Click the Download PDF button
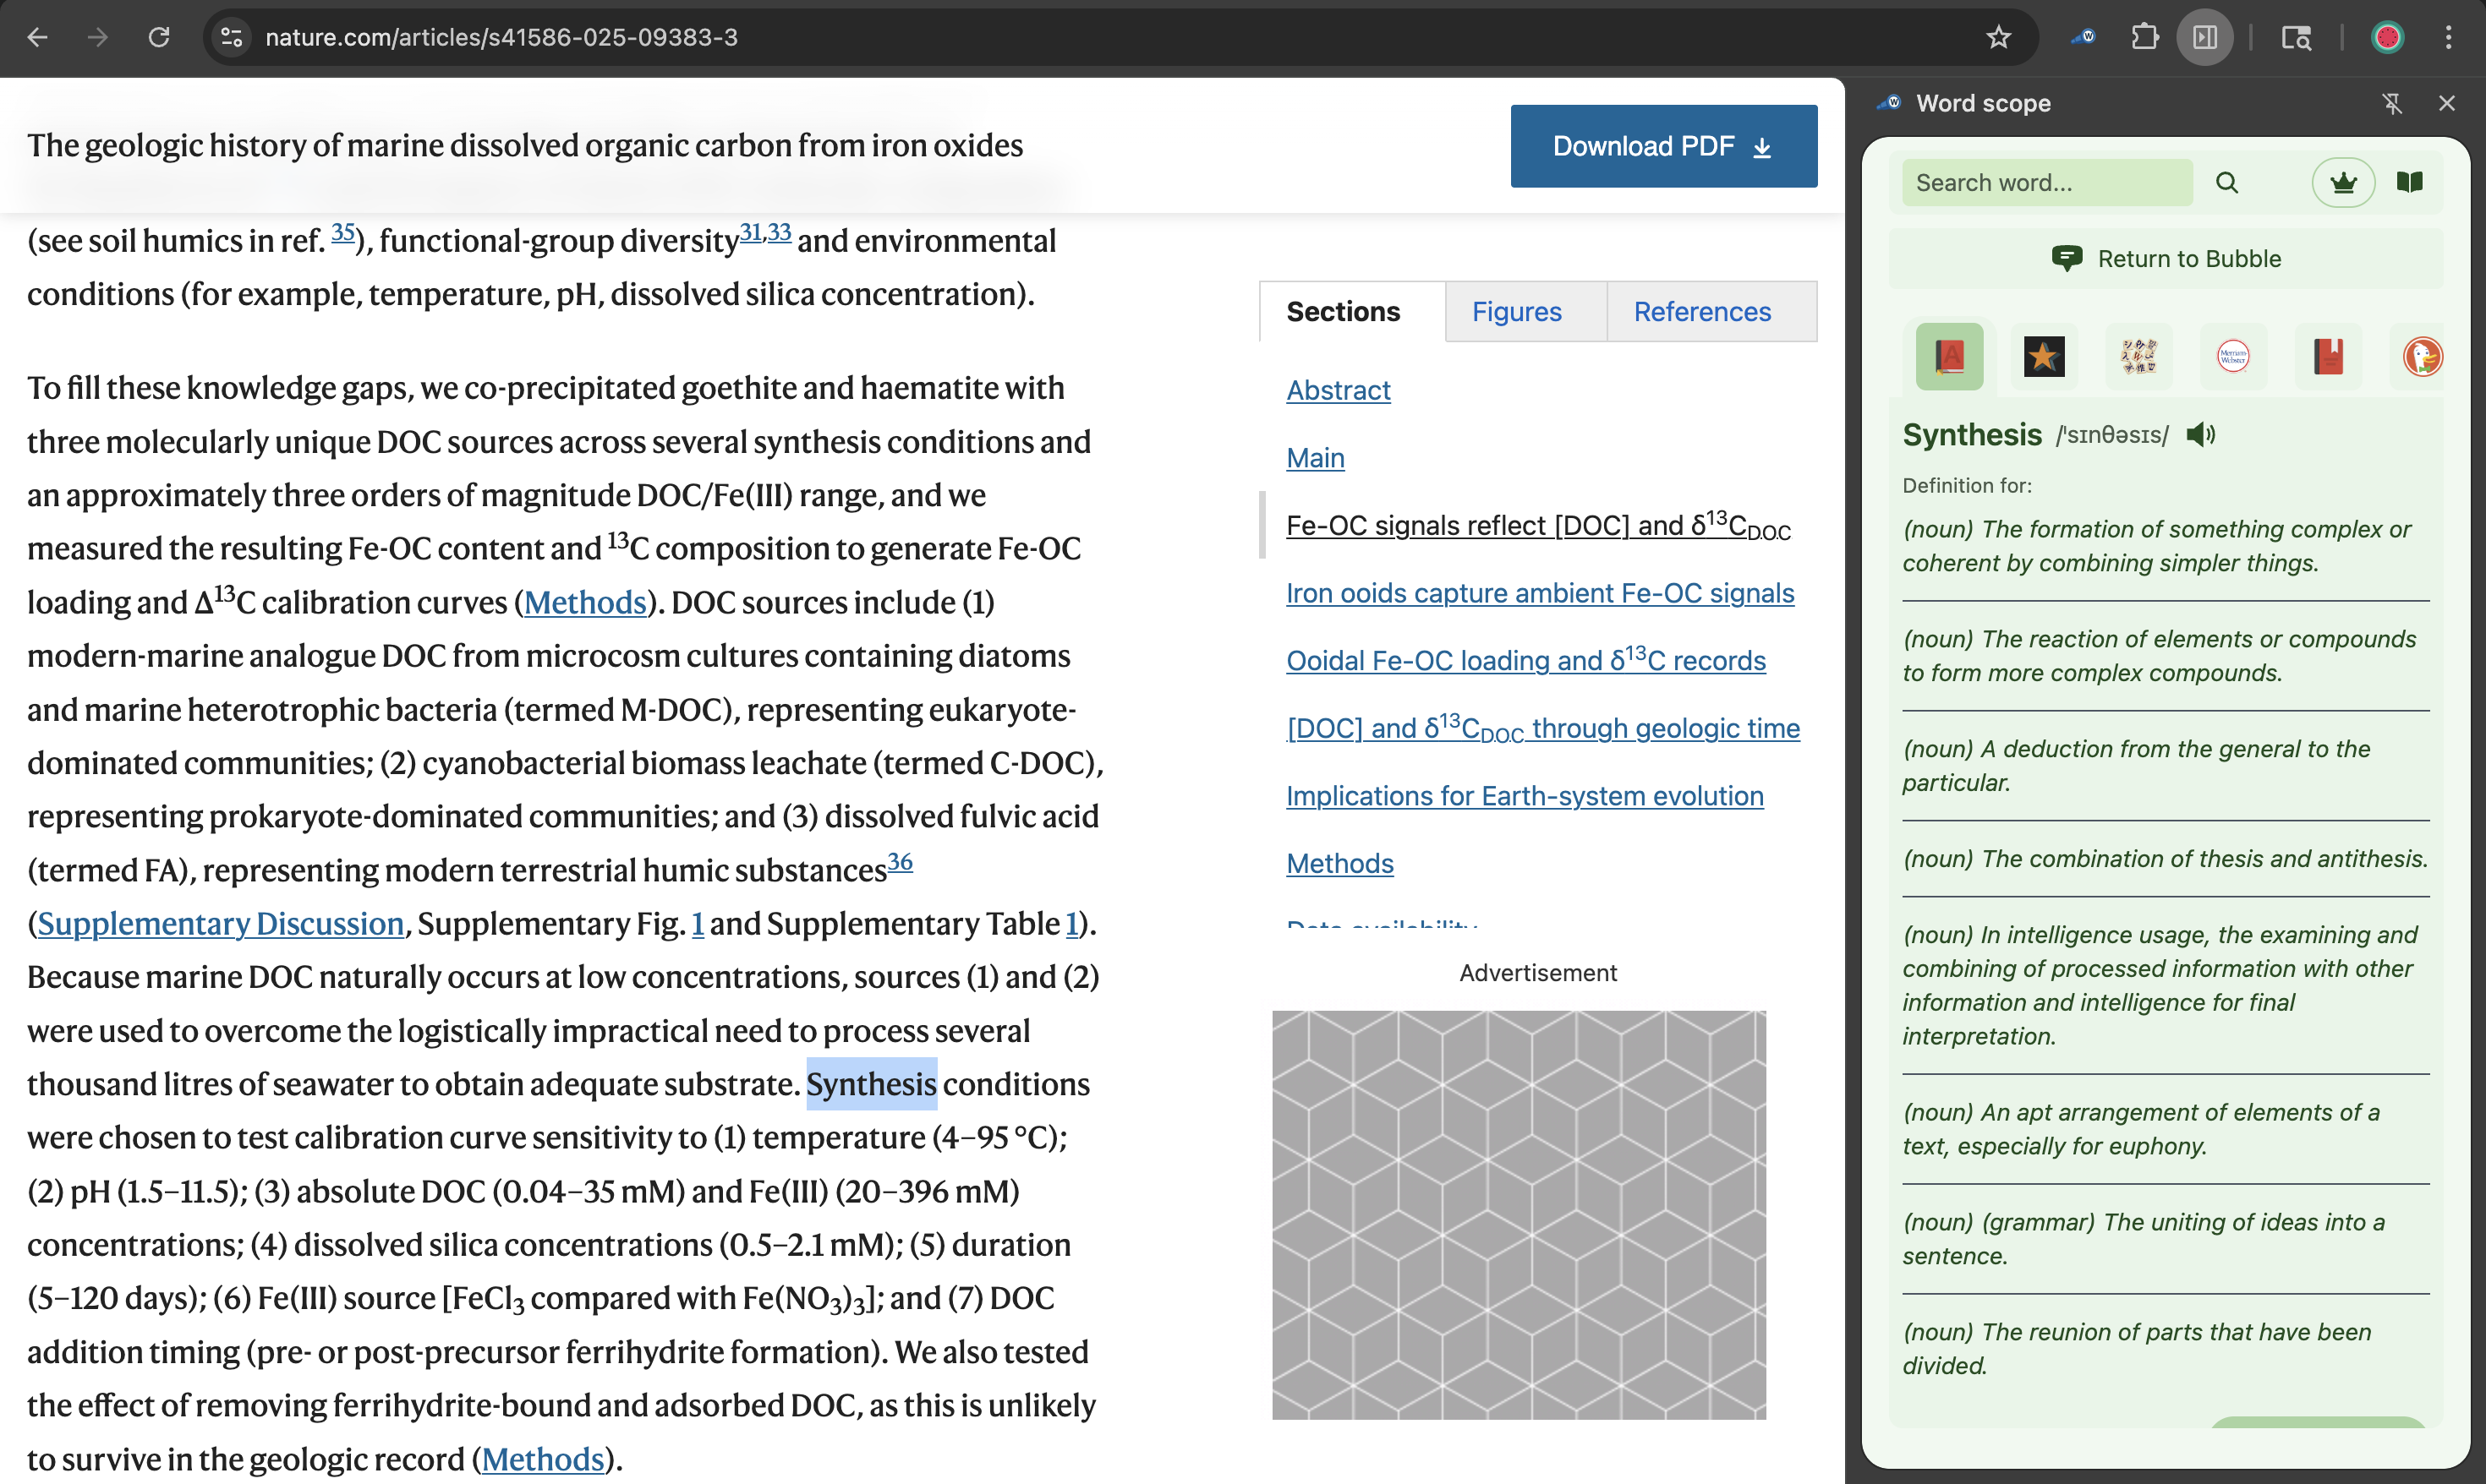 pyautogui.click(x=1662, y=146)
